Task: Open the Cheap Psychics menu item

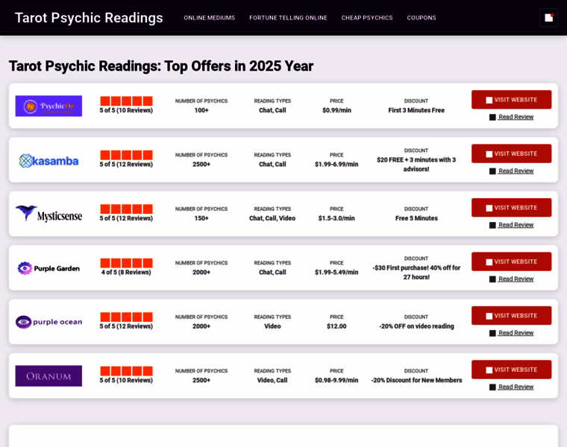Action: (x=366, y=18)
